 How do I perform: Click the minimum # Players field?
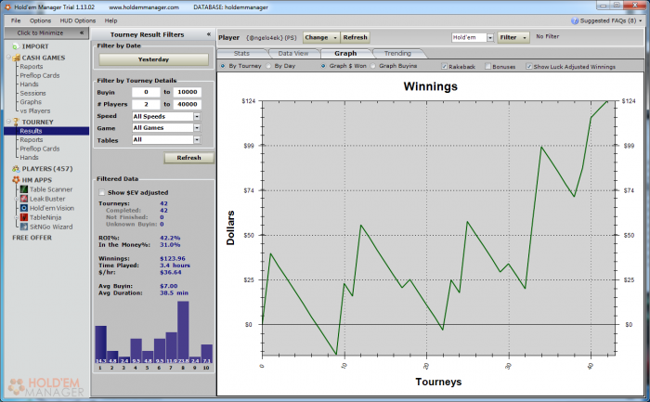coord(146,104)
